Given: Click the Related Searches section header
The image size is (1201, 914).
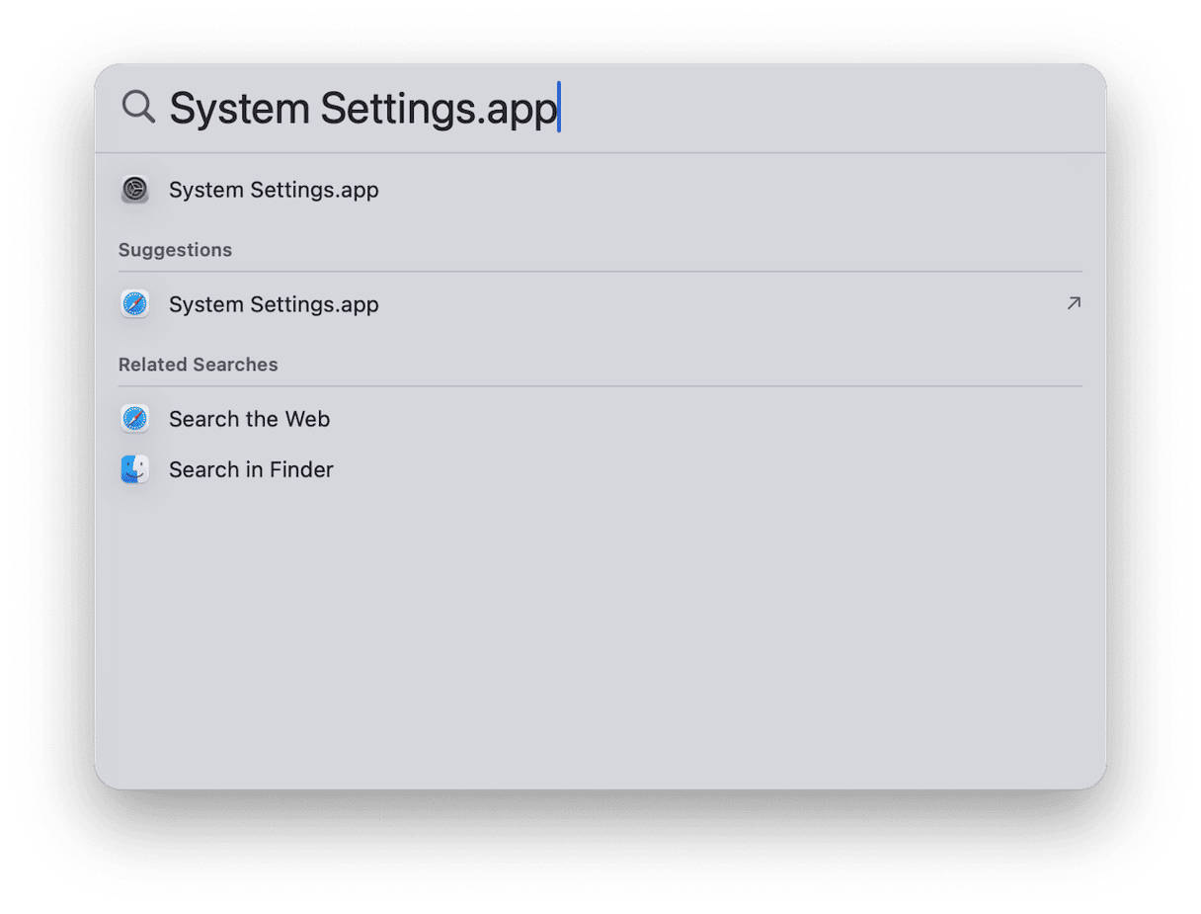Looking at the screenshot, I should [x=198, y=365].
